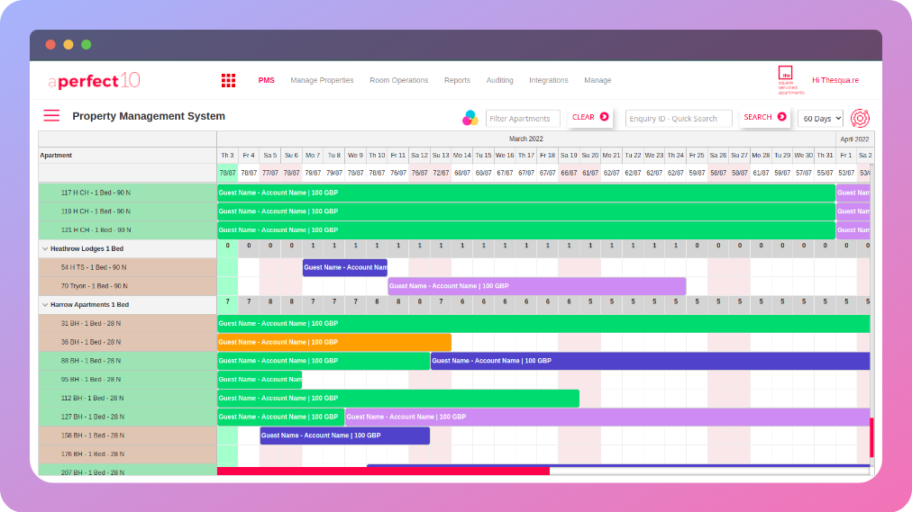Open the red apps grid icon

228,81
